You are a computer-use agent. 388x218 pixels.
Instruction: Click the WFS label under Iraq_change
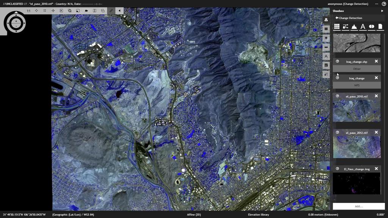pyautogui.click(x=357, y=85)
